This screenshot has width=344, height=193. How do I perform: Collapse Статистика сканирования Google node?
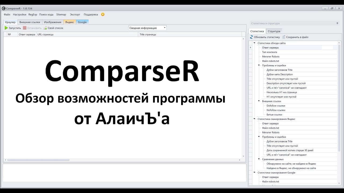[x=255, y=173]
